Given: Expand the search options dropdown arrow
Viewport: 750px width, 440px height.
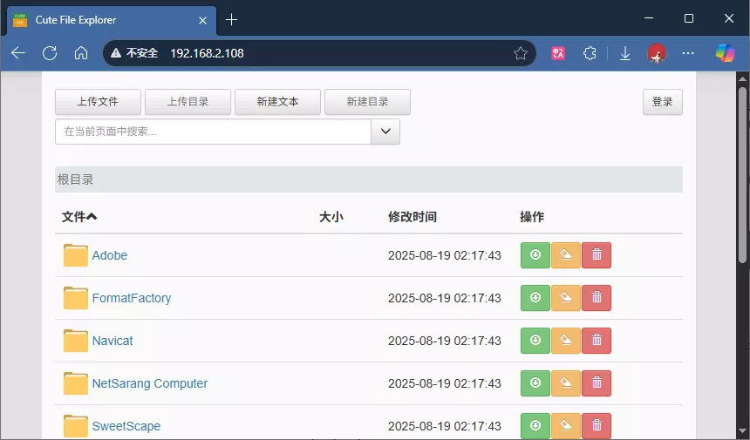Looking at the screenshot, I should tap(385, 132).
